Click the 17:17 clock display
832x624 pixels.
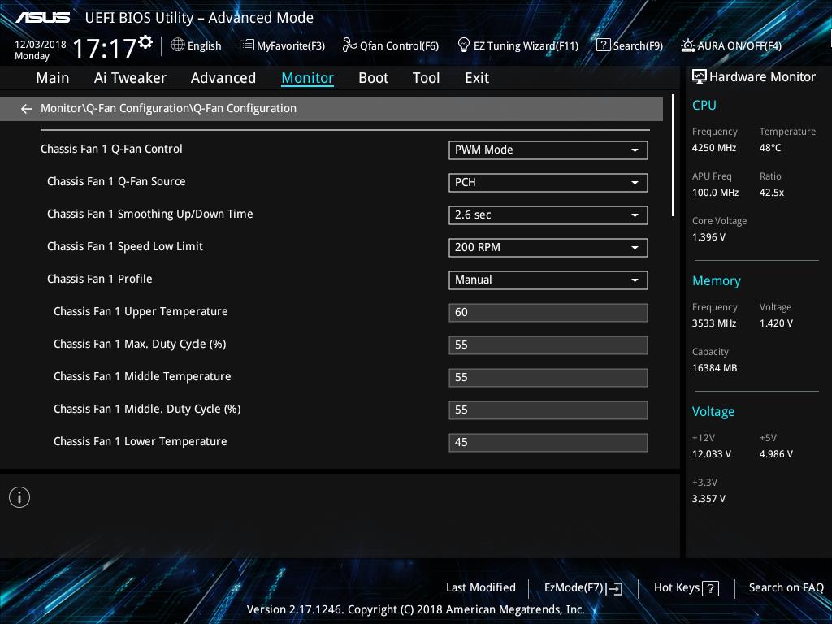[105, 48]
